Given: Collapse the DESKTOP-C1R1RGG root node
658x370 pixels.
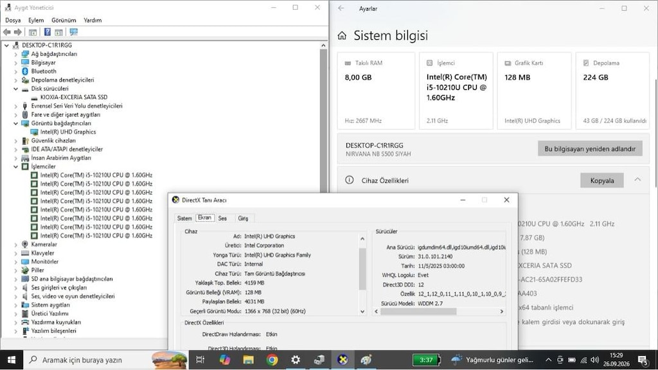Looking at the screenshot, I should 6,46.
